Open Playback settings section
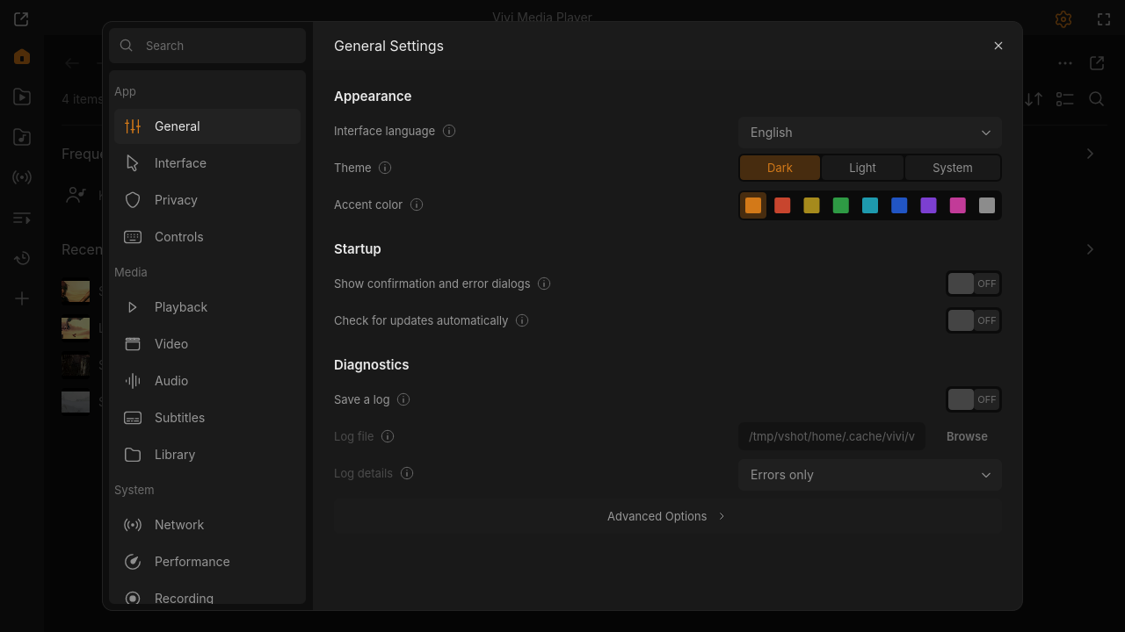The image size is (1125, 632). pyautogui.click(x=207, y=307)
